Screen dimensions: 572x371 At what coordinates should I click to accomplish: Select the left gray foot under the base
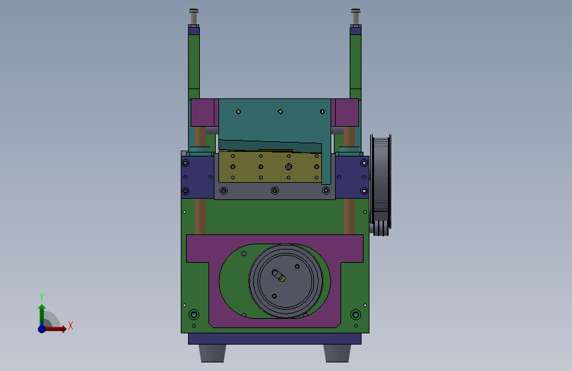coord(212,353)
